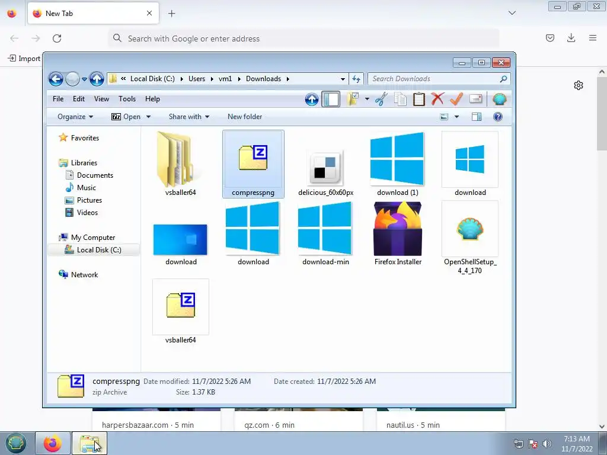Click the Firefox Save to Pocket icon

(x=550, y=38)
